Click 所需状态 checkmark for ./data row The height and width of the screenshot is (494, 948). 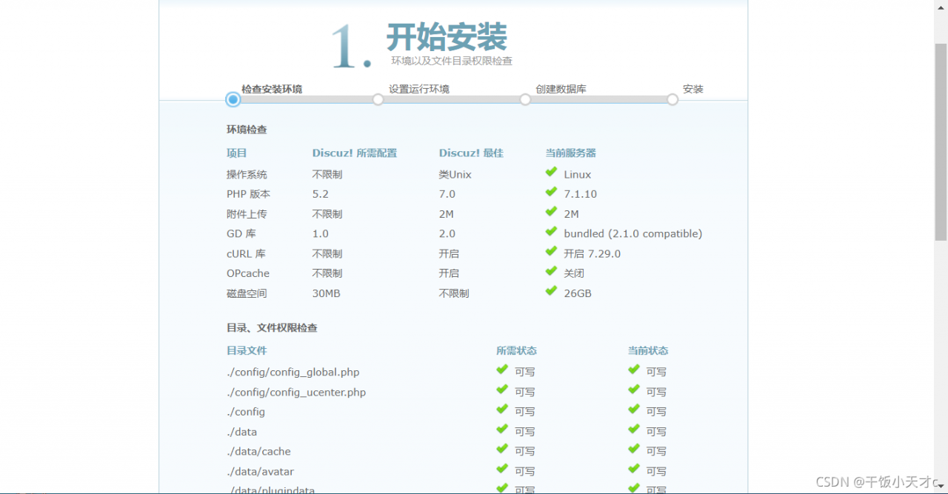(502, 429)
